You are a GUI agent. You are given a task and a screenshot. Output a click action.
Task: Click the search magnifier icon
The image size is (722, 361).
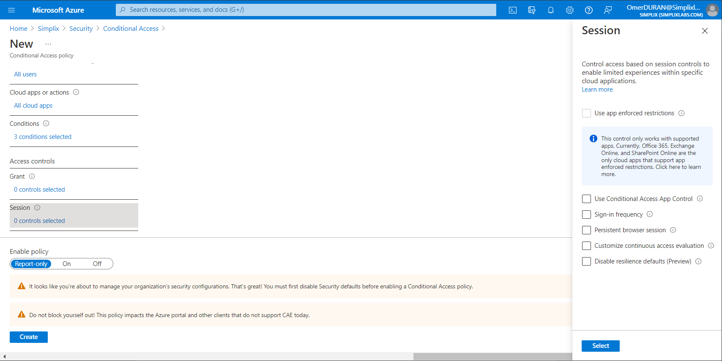click(x=123, y=10)
